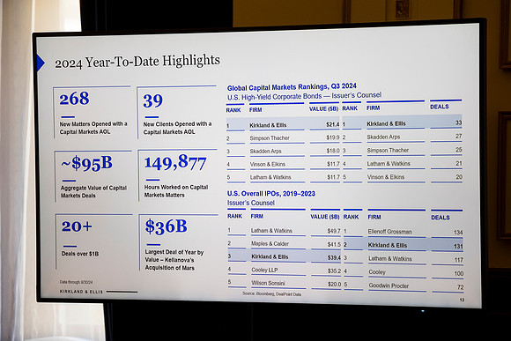This screenshot has height=341, width=511.
Task: Click 'Hours Worked on Capital Markets Matters' caption
Action: tap(176, 191)
